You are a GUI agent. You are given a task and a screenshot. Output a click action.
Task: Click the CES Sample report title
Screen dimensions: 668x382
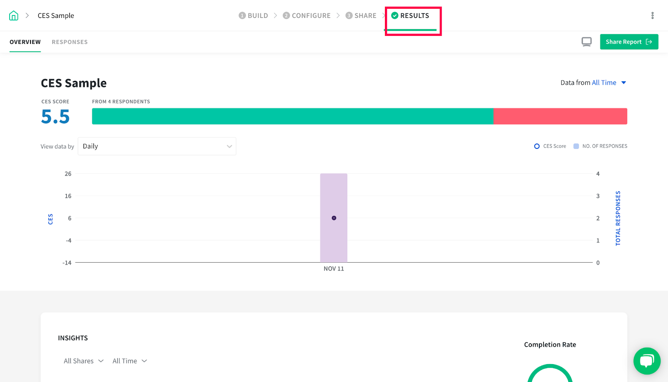[74, 83]
